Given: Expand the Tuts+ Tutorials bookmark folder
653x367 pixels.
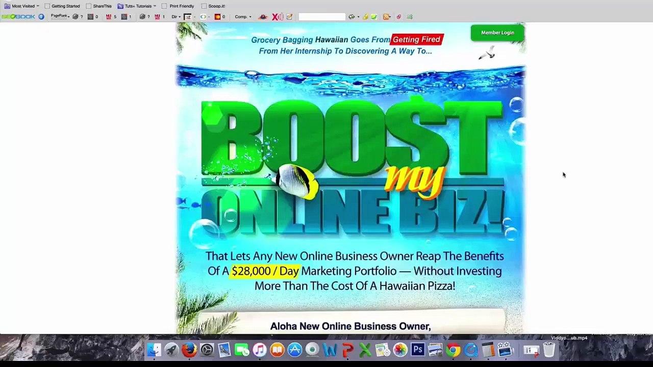Looking at the screenshot, I should point(137,6).
